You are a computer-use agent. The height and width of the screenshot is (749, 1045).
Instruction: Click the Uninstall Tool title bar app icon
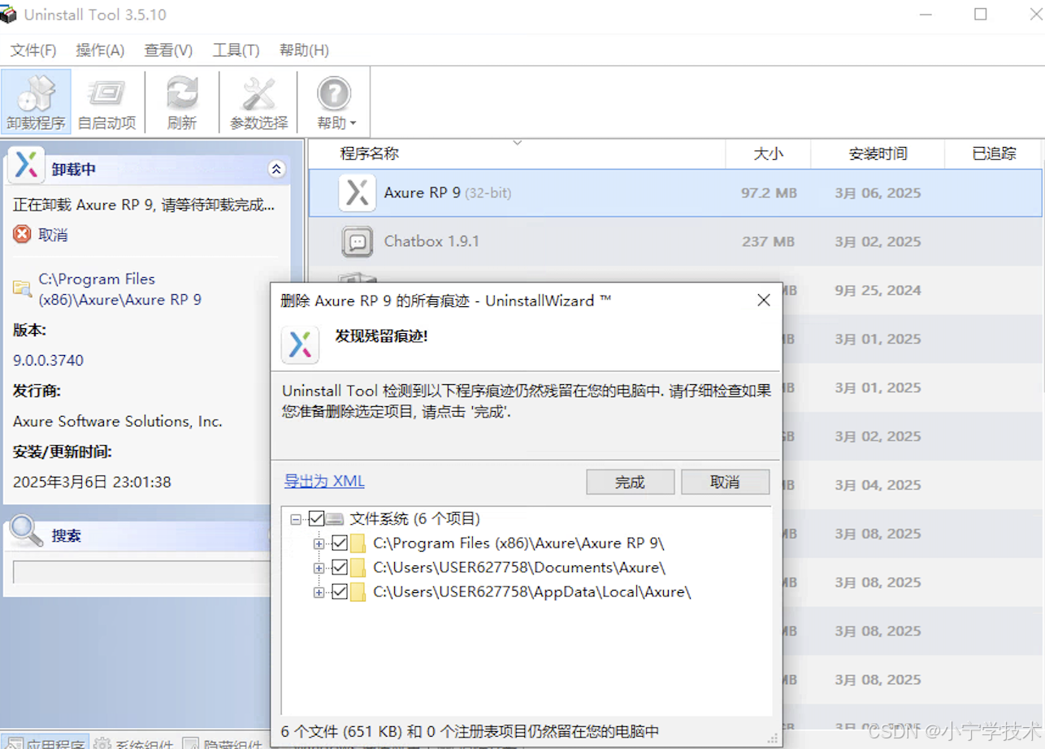click(8, 14)
